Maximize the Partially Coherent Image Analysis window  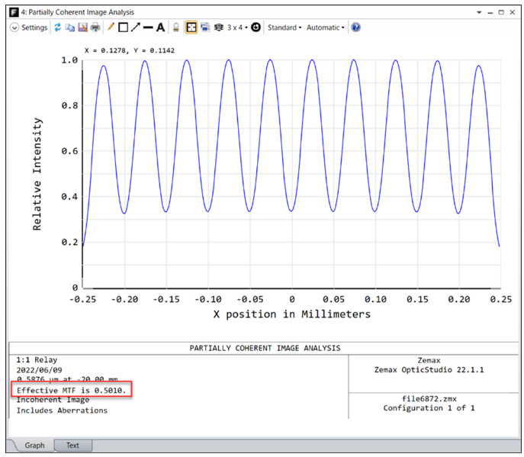click(x=501, y=12)
